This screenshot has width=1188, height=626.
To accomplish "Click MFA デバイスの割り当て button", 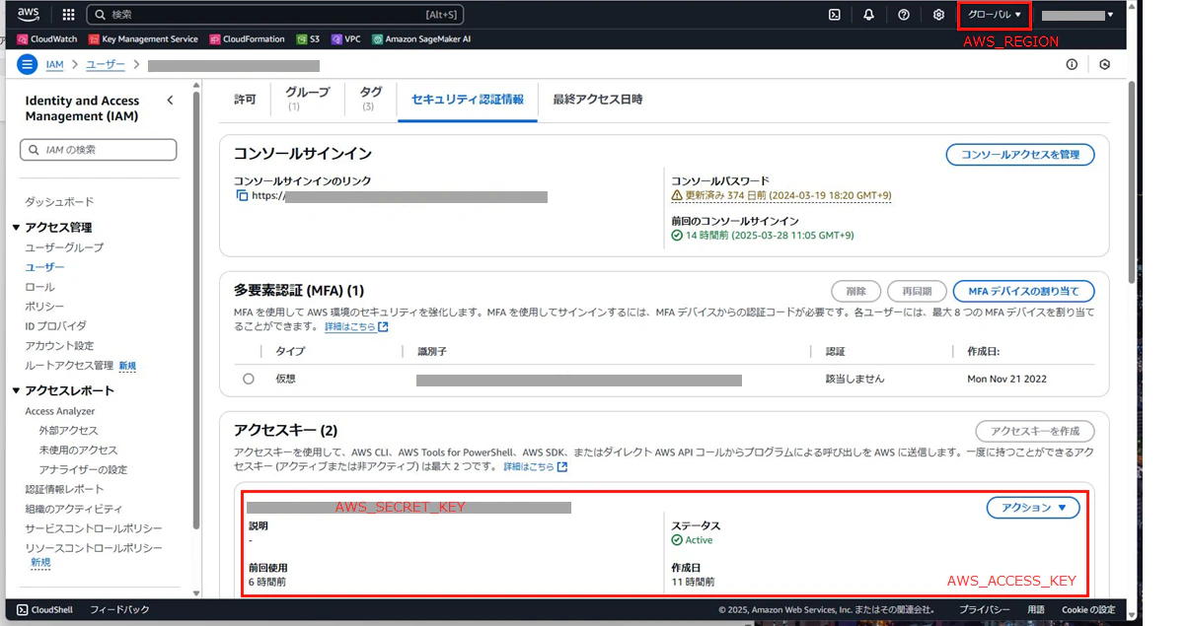I will coord(1024,291).
